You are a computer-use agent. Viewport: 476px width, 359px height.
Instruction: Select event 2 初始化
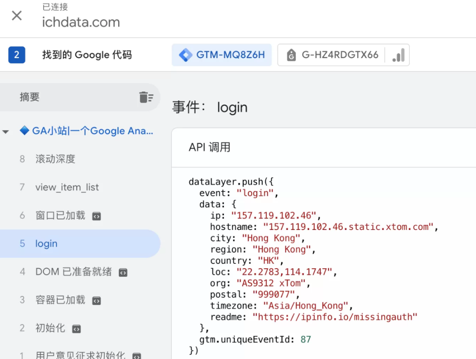[x=80, y=328]
